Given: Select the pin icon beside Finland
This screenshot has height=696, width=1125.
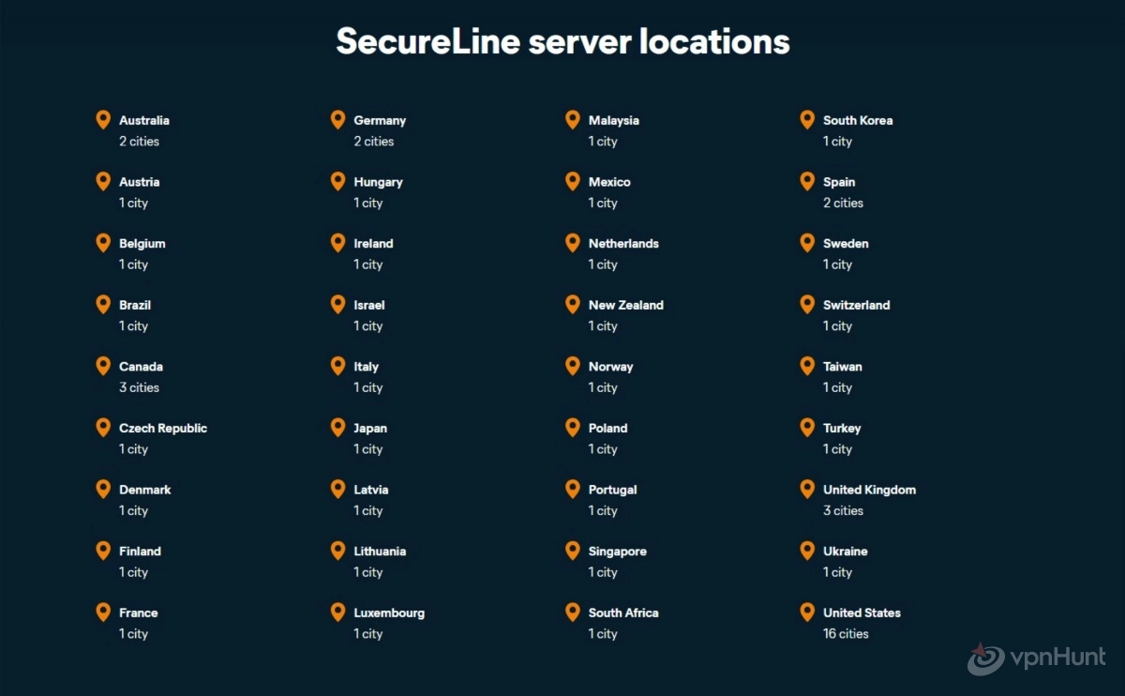Looking at the screenshot, I should pyautogui.click(x=103, y=551).
